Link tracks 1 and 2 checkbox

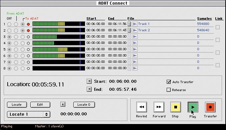[218, 27]
